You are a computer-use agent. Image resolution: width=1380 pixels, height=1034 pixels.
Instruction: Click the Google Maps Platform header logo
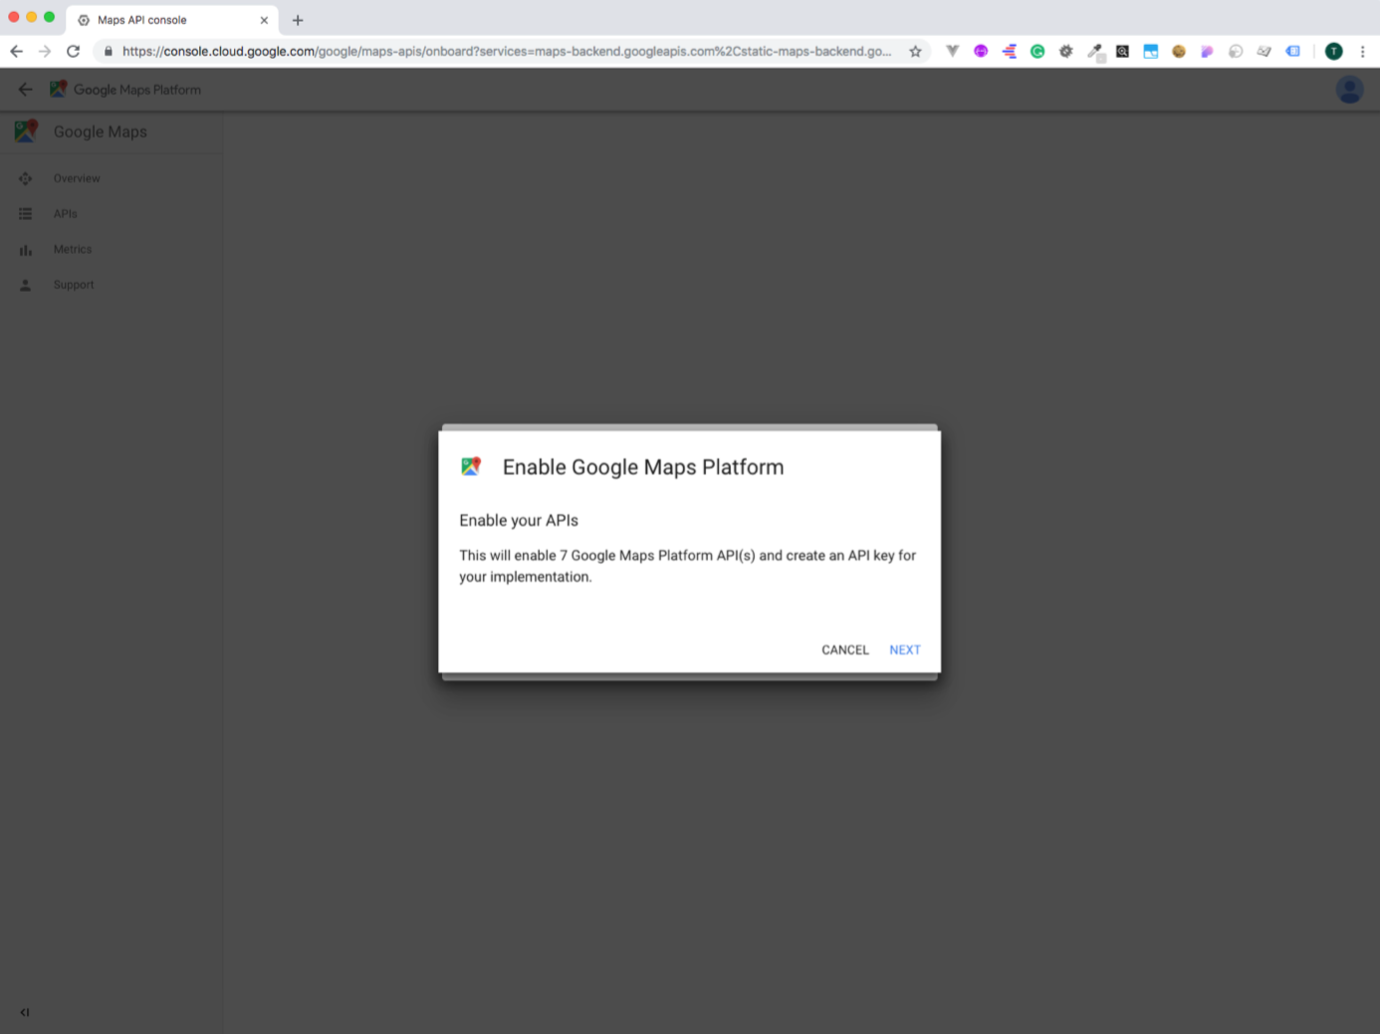click(x=59, y=89)
